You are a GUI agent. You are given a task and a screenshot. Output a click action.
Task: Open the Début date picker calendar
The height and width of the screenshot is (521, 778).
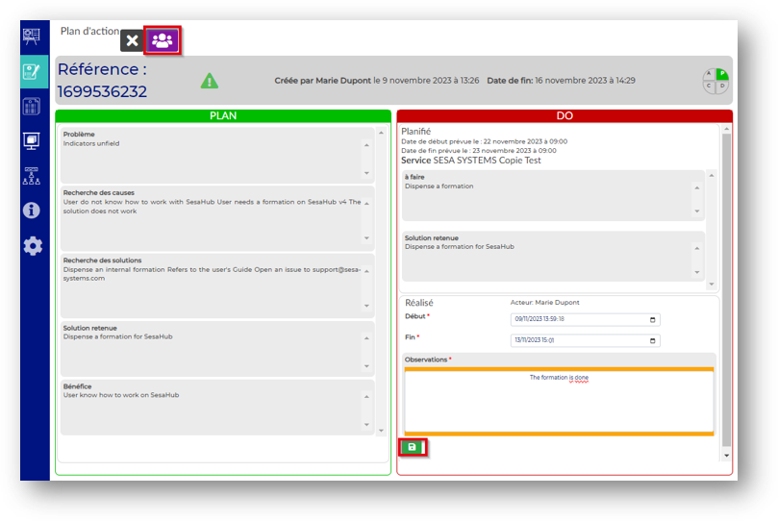(x=654, y=320)
